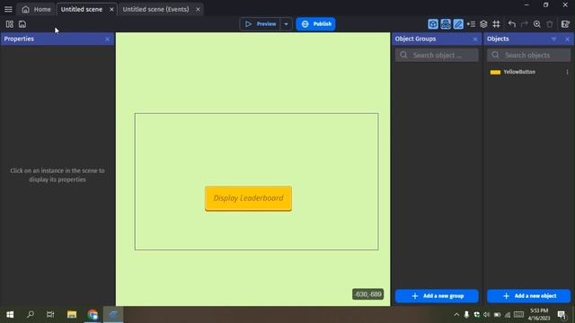Launch the game Preview
The width and height of the screenshot is (575, 323).
(x=260, y=24)
